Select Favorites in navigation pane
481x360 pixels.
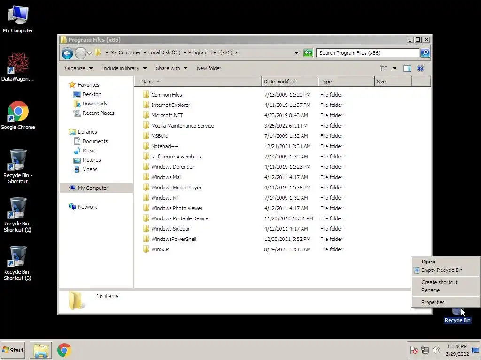tap(88, 85)
